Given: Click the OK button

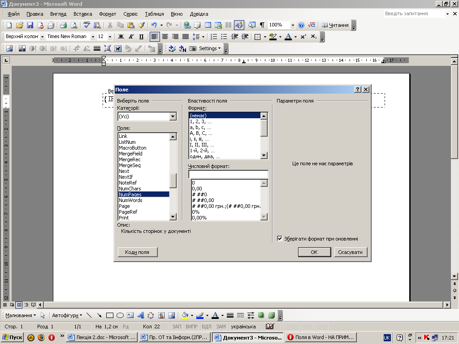Looking at the screenshot, I should coord(314,252).
